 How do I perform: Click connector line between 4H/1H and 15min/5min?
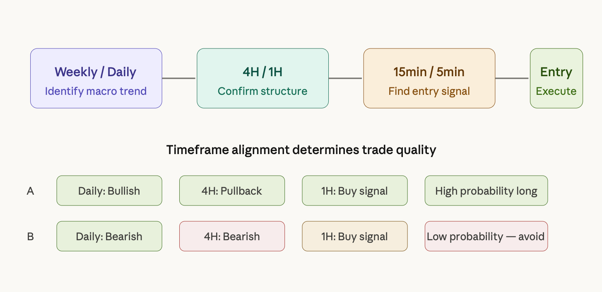pyautogui.click(x=345, y=78)
